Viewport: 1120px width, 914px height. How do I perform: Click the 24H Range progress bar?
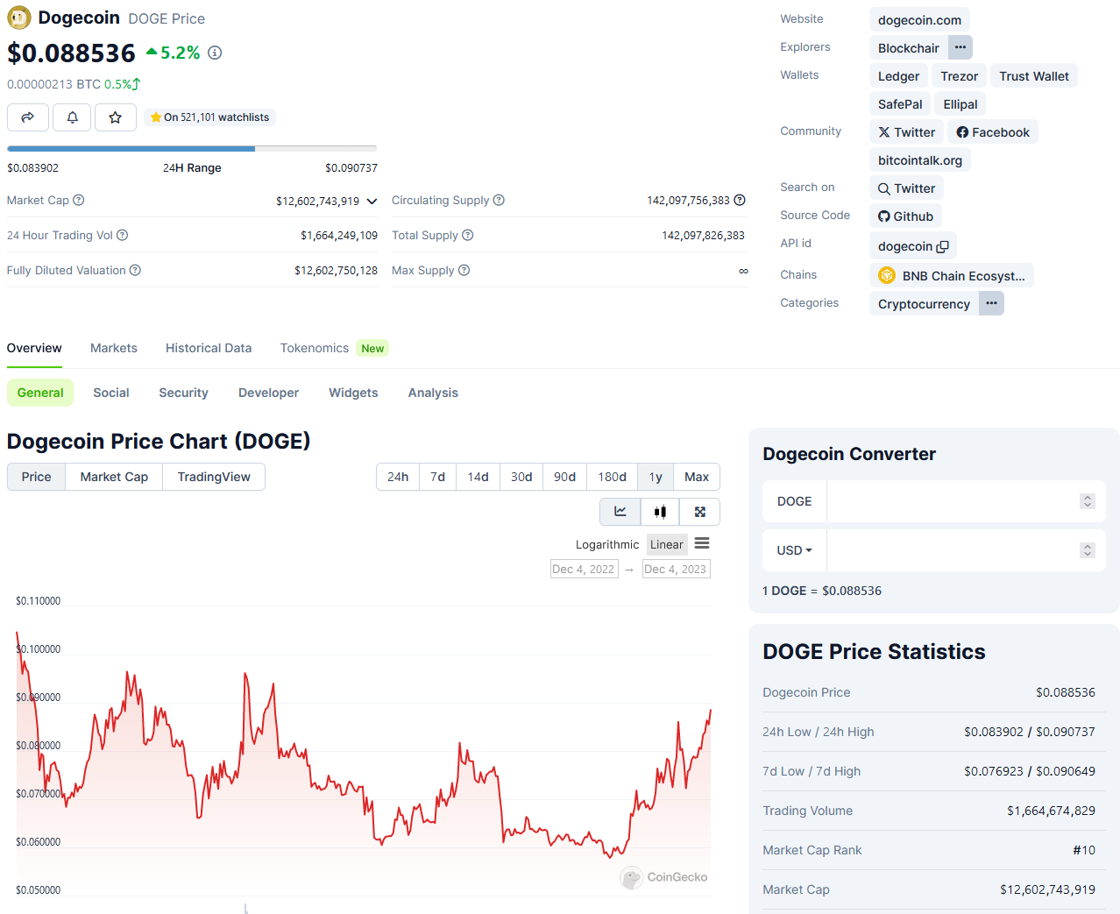[192, 149]
